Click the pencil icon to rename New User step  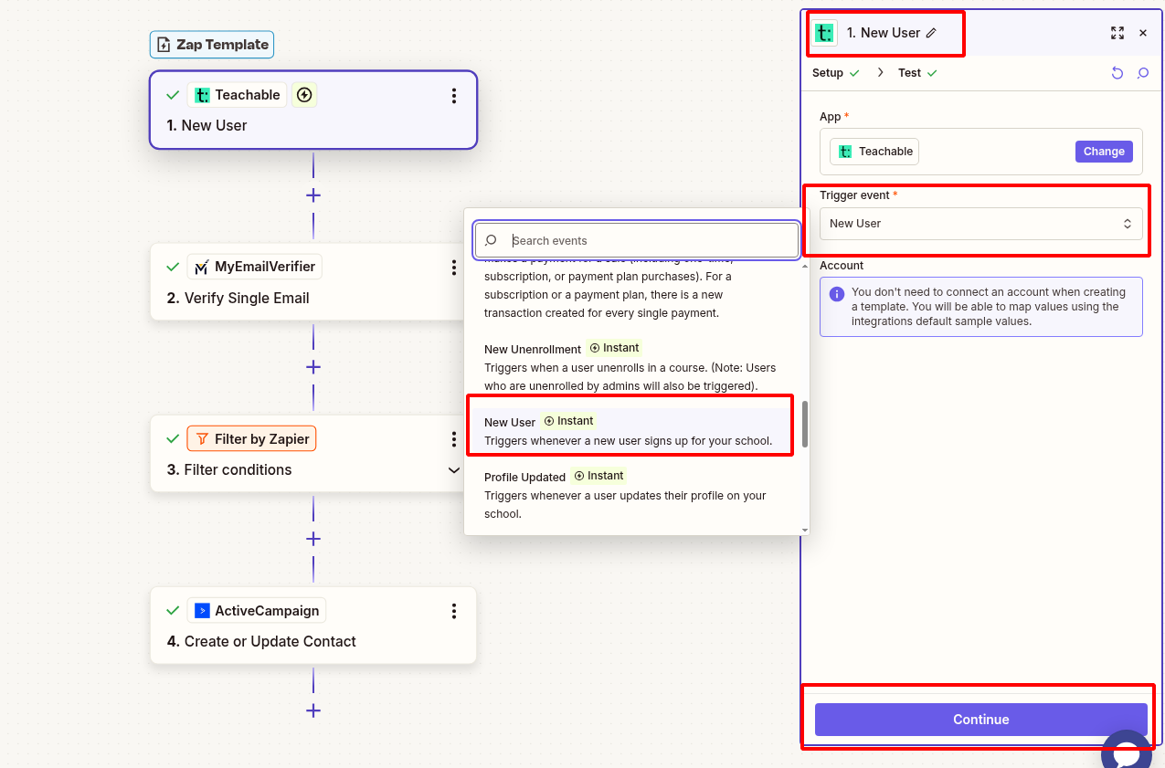[x=931, y=33]
